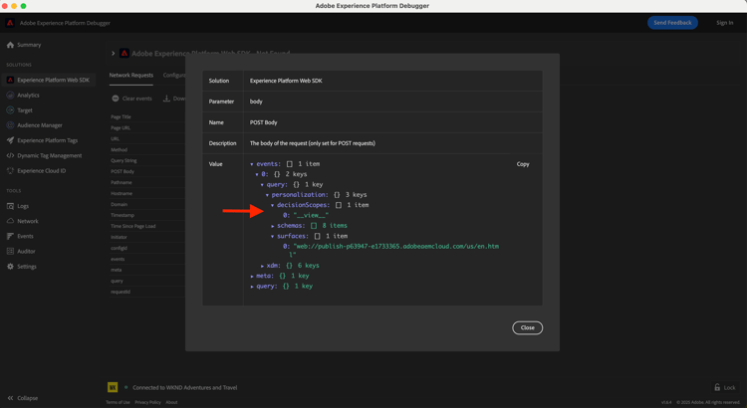The height and width of the screenshot is (408, 747).
Task: Open the Analytics solution icon
Action: click(10, 96)
